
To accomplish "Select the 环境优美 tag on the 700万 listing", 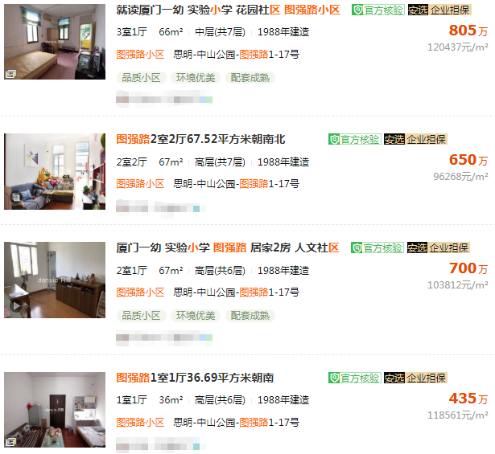I will 196,315.
